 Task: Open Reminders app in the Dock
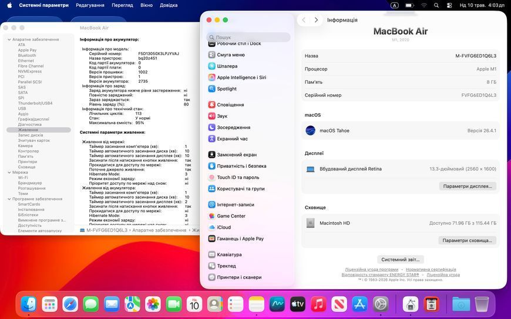[236, 304]
